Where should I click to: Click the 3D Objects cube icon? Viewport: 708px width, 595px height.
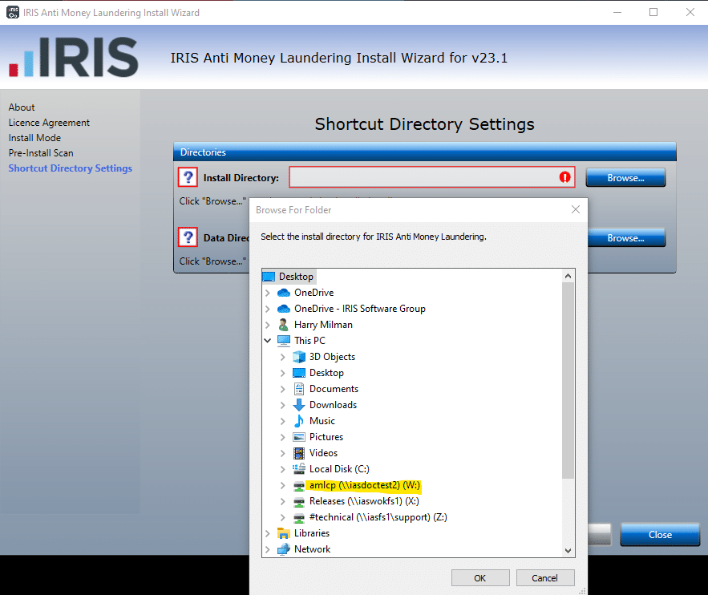tap(299, 357)
